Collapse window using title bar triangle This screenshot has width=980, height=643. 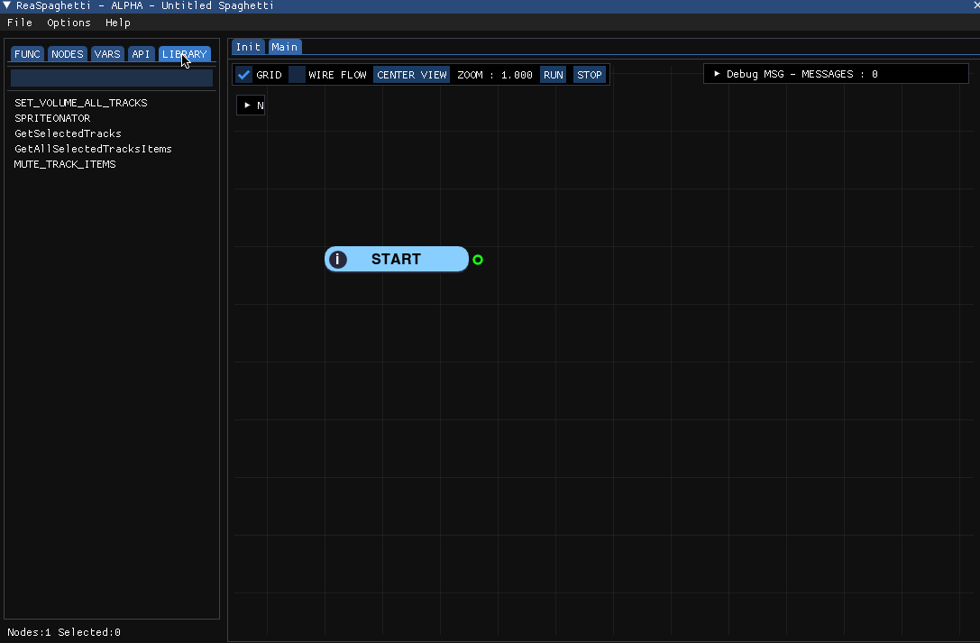[x=7, y=5]
